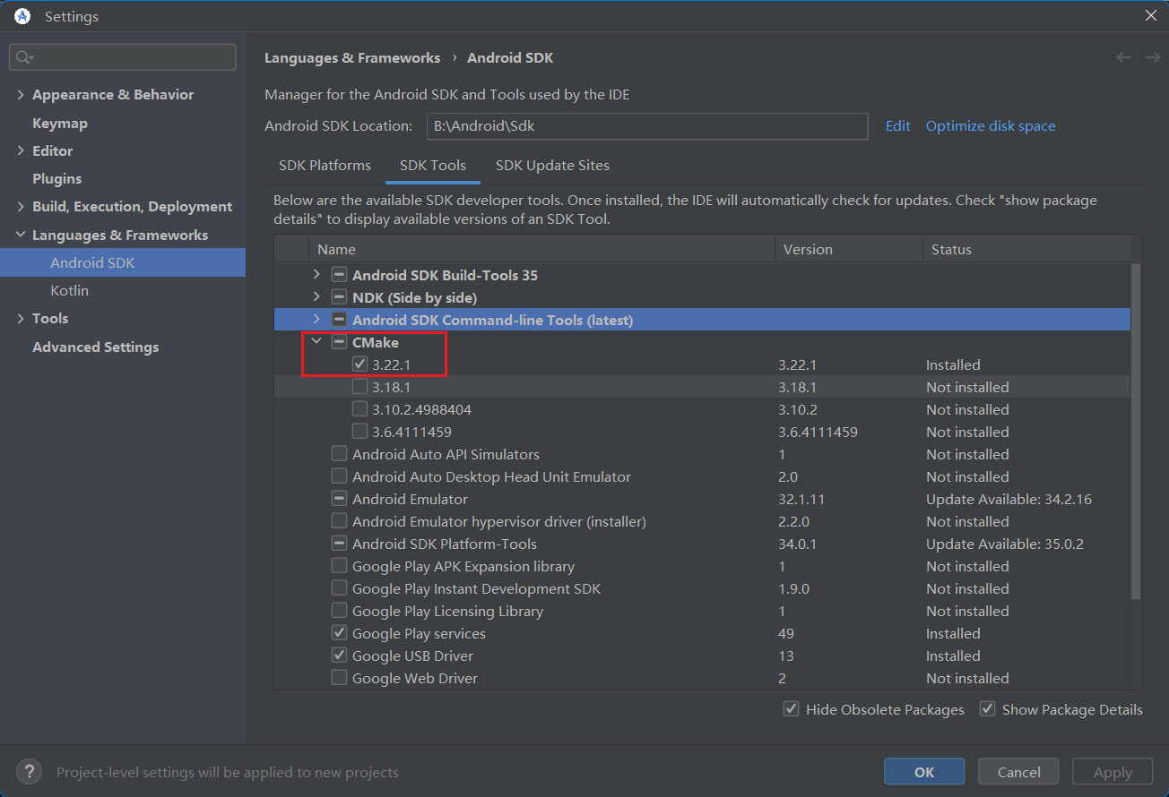Viewport: 1169px width, 797px height.
Task: Toggle Android SDK Platform-Tools checkbox
Action: point(339,544)
